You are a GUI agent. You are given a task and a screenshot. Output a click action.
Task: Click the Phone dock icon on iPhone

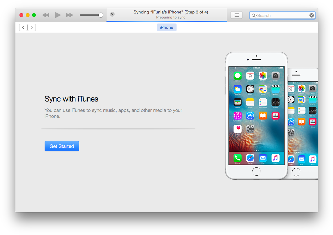click(237, 158)
